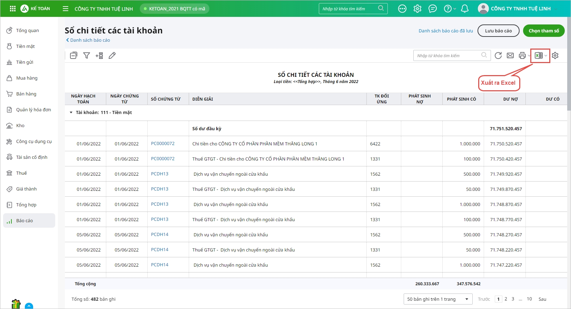Click the print report icon
Screen dimensions: 571x309
click(x=522, y=55)
